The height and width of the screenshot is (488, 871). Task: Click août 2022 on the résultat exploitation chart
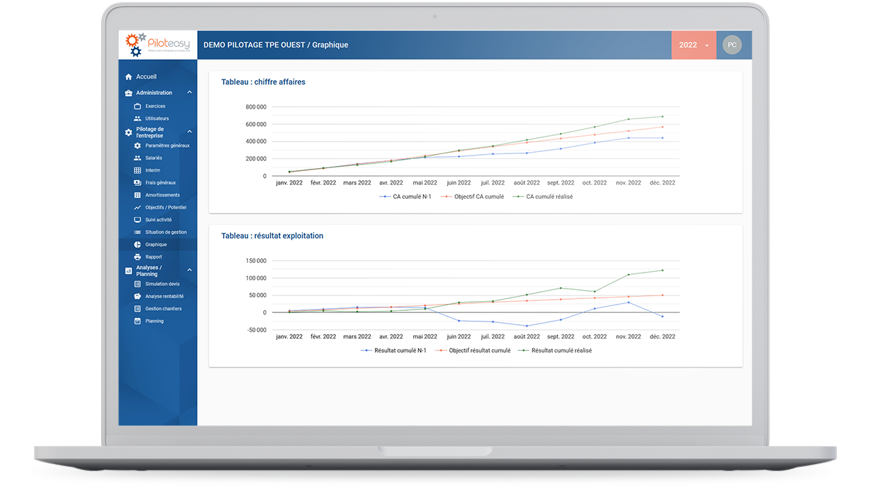coord(527,337)
